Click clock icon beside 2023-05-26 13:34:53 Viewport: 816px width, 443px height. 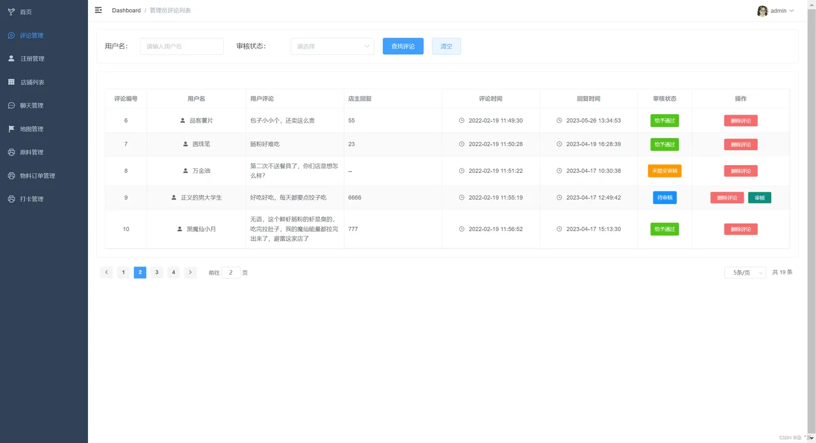coord(560,121)
